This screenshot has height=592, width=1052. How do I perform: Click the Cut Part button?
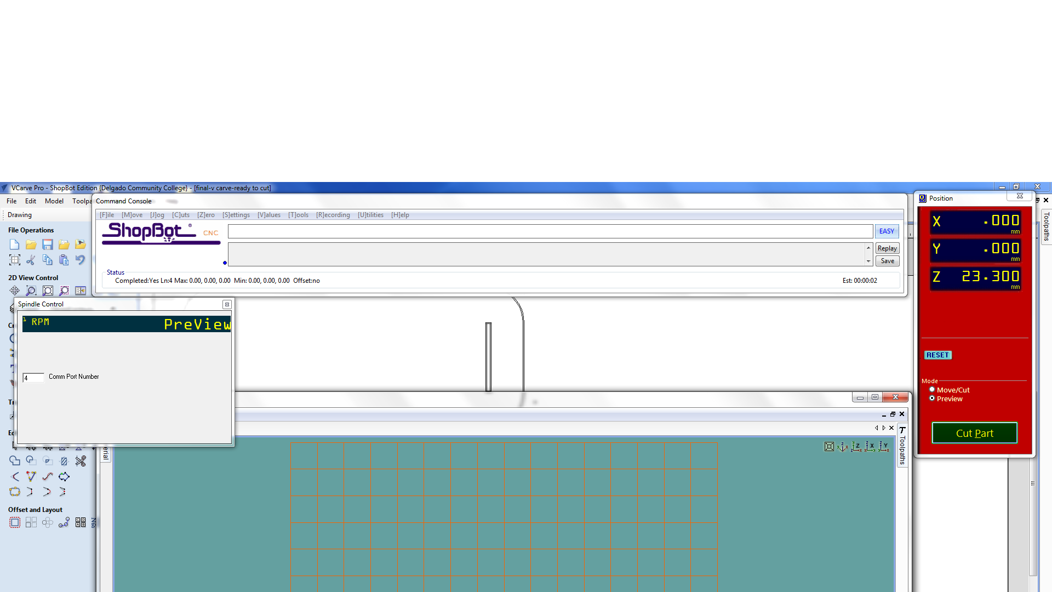click(x=974, y=433)
